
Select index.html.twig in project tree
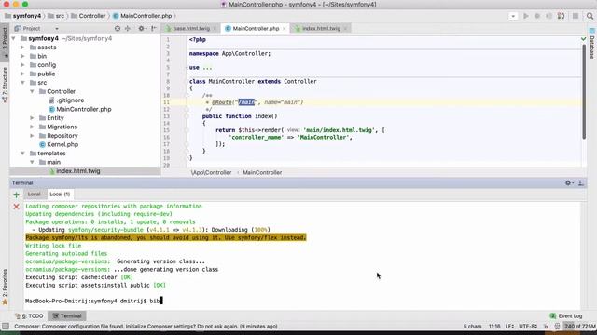[75, 171]
